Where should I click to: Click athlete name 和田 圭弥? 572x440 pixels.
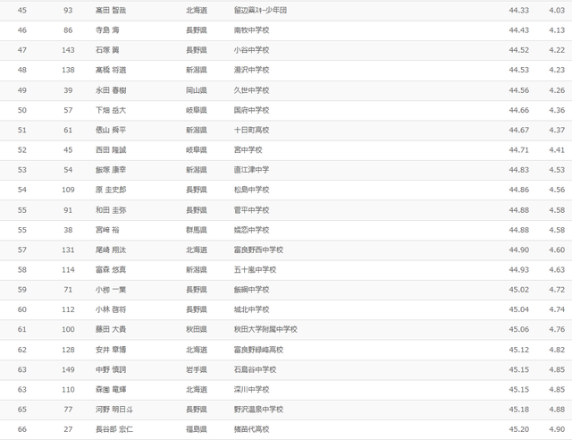click(111, 210)
